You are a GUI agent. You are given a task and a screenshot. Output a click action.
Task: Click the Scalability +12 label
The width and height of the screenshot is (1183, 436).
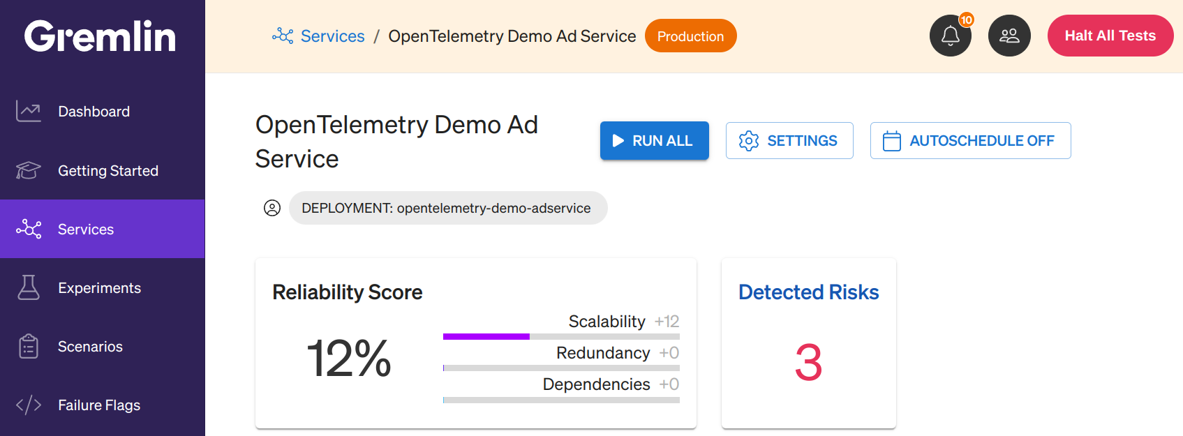[624, 321]
